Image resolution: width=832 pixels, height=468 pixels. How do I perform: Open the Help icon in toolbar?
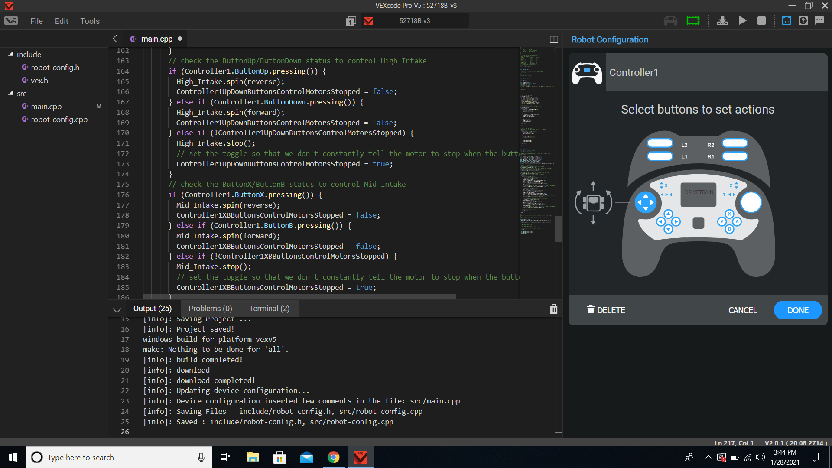803,21
